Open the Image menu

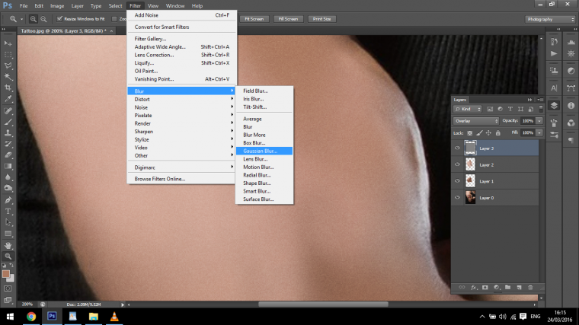tap(57, 6)
